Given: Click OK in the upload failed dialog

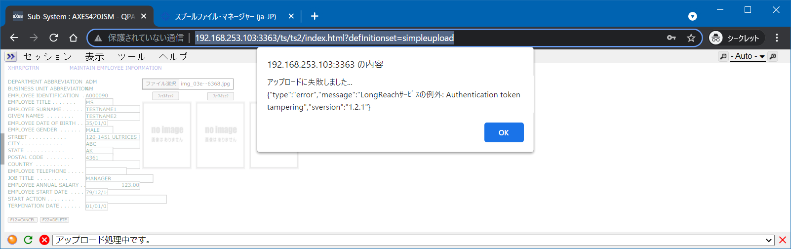Looking at the screenshot, I should pos(504,132).
